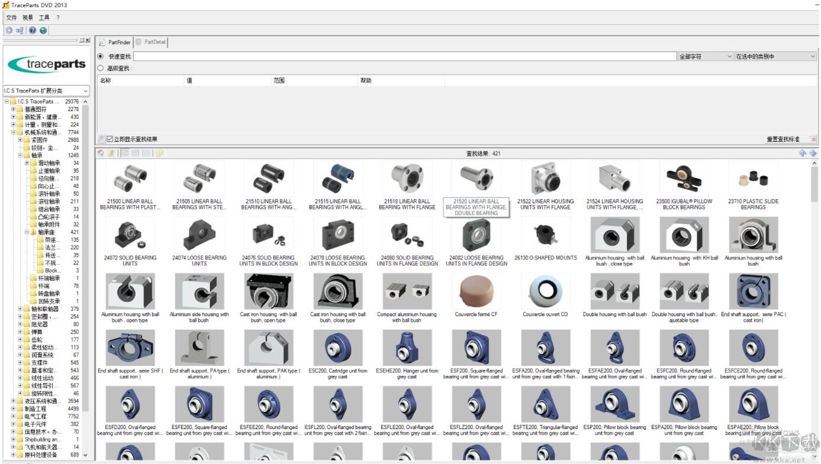Select the 高级查找 radio button
821x464 pixels.
point(101,68)
